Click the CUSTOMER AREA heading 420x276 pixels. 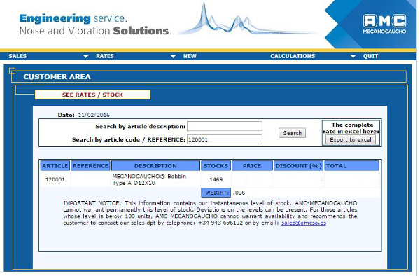[57, 77]
